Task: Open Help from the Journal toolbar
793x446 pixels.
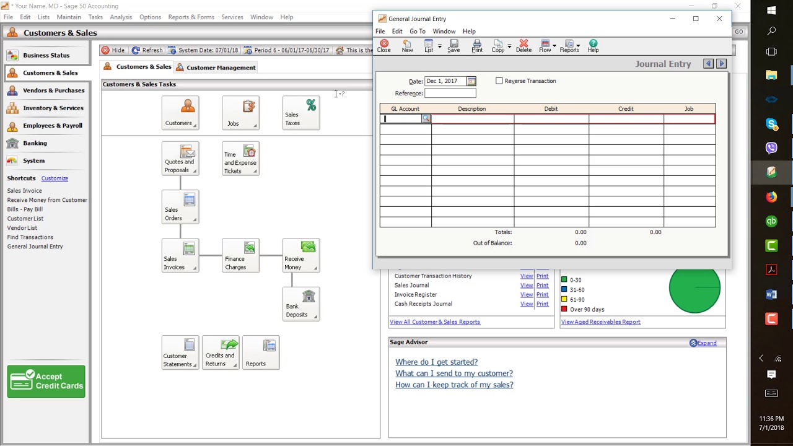Action: coord(593,46)
